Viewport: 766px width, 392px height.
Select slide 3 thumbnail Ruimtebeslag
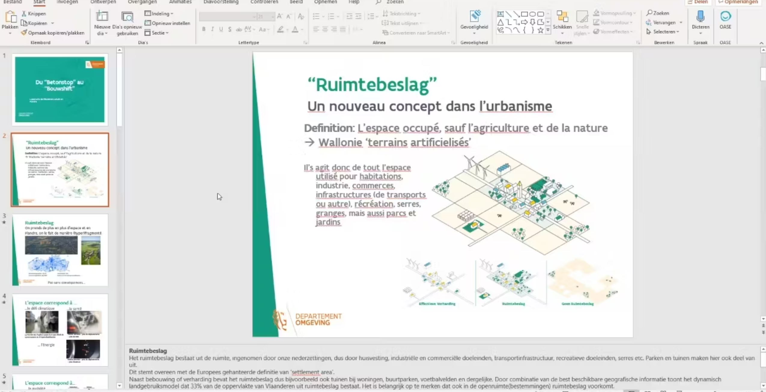(60, 250)
